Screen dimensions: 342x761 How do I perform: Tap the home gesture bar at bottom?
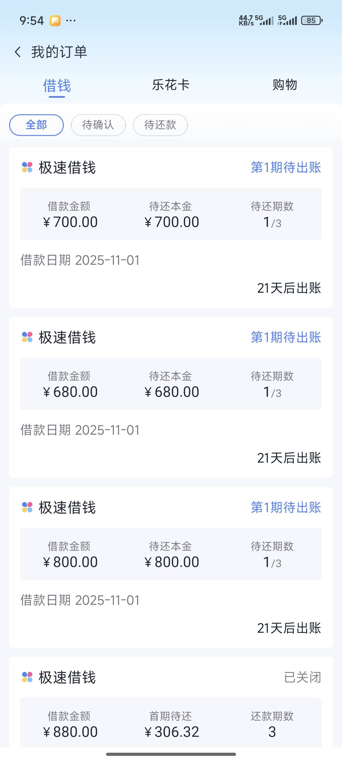coord(171,754)
